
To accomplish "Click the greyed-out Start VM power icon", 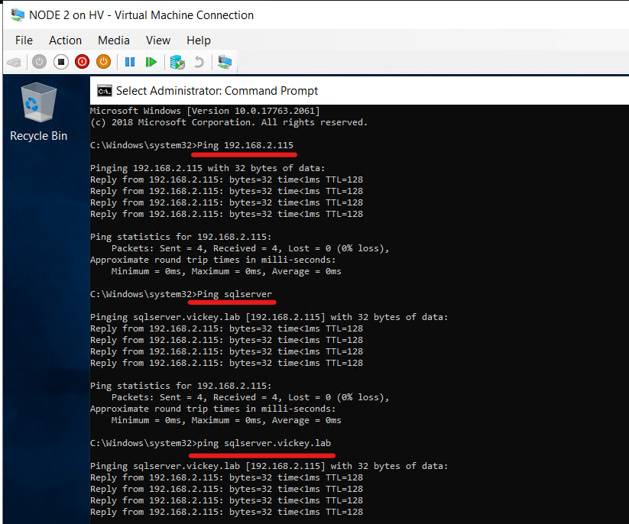I will [x=39, y=62].
